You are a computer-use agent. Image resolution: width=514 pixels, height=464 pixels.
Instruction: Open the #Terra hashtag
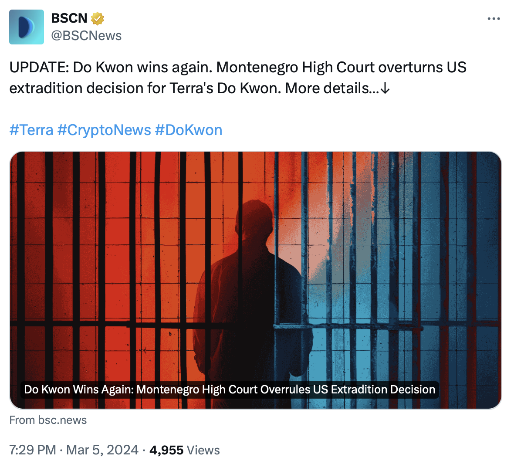31,130
